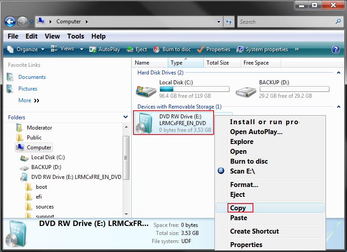This screenshot has width=347, height=252.
Task: Click the Computer icon in address bar
Action: (x=41, y=21)
